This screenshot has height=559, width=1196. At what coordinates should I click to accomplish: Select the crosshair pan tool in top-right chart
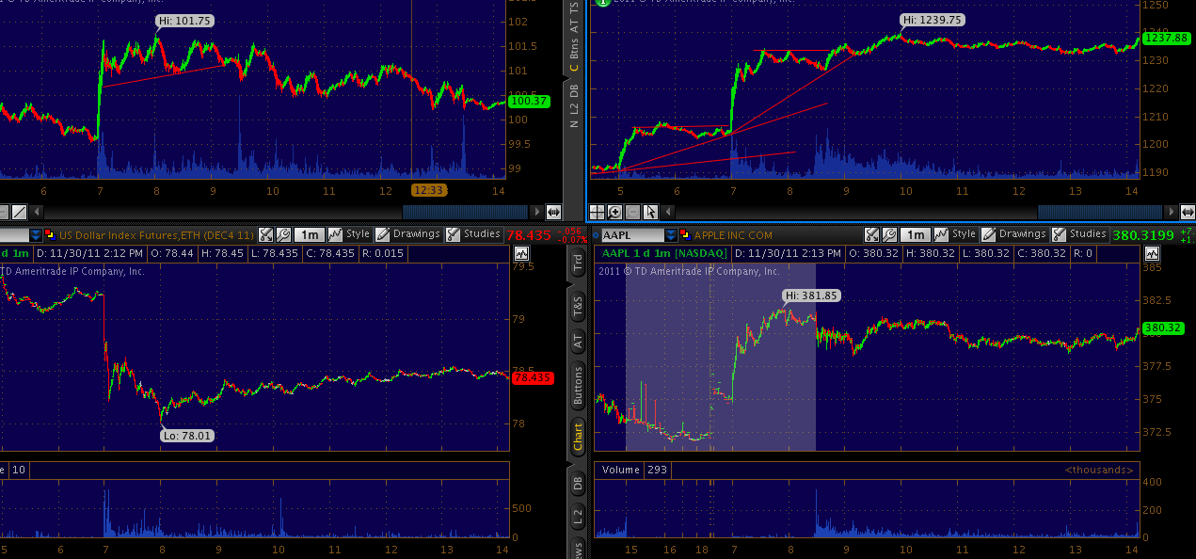[597, 213]
